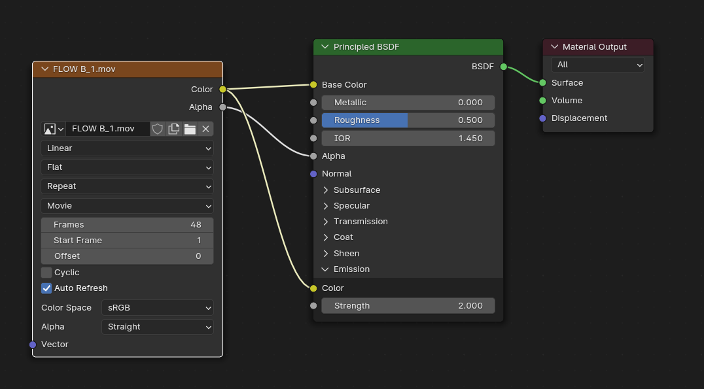Open the sRGB Color Space dropdown

(158, 308)
